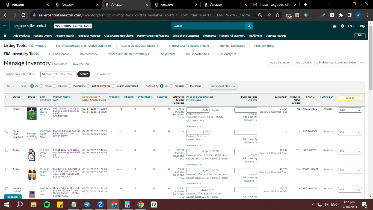This screenshot has height=210, width=373.
Task: Select the Active status radio button
Action: pos(42,86)
